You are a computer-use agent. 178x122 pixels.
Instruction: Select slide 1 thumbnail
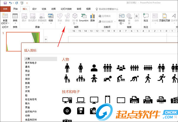[x=23, y=42]
